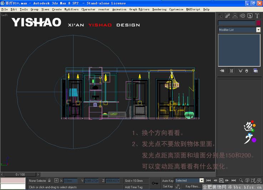Open the Animation menu
Image resolution: width=263 pixels, height=190 pixels.
pyautogui.click(x=119, y=9)
